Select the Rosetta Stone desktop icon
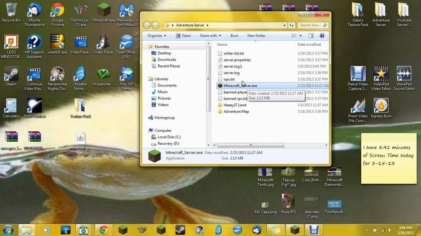Viewport: 421px width, 236px height. click(x=80, y=79)
